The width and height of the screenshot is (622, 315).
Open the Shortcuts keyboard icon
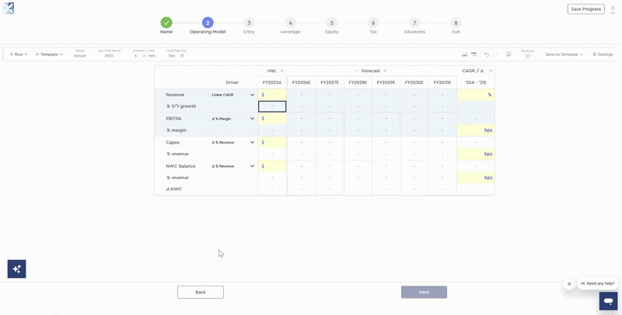[x=527, y=56]
